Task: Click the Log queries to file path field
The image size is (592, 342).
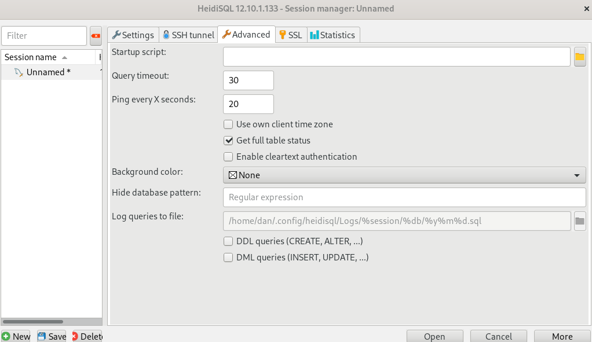Action: click(x=397, y=221)
